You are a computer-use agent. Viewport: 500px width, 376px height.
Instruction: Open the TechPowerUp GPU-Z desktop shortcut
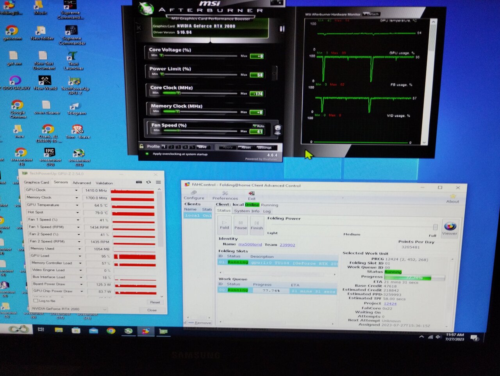75,84
